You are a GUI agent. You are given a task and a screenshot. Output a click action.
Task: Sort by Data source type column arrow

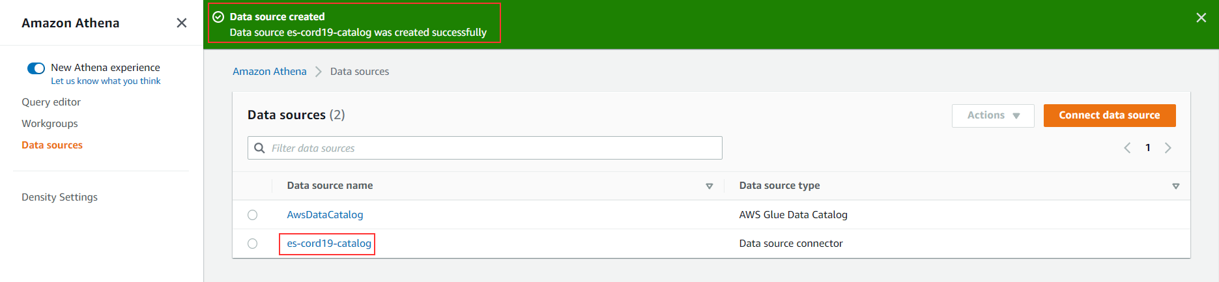(x=1176, y=186)
